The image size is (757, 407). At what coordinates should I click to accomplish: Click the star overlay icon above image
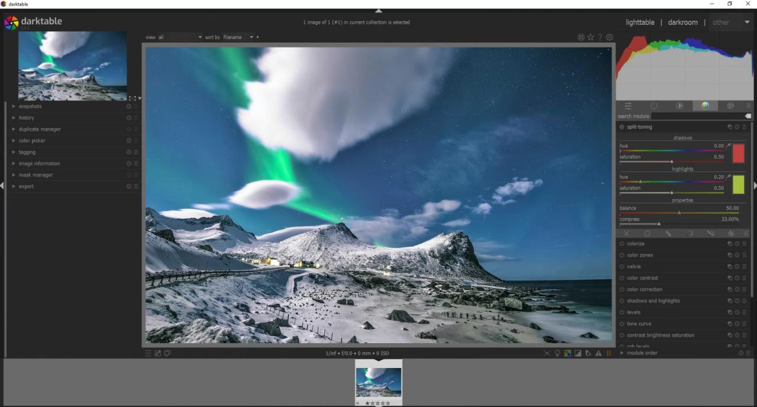590,37
